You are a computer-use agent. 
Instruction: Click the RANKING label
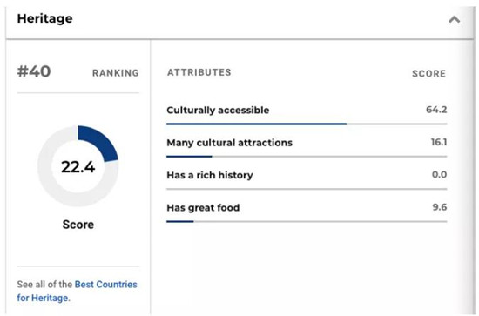click(116, 73)
